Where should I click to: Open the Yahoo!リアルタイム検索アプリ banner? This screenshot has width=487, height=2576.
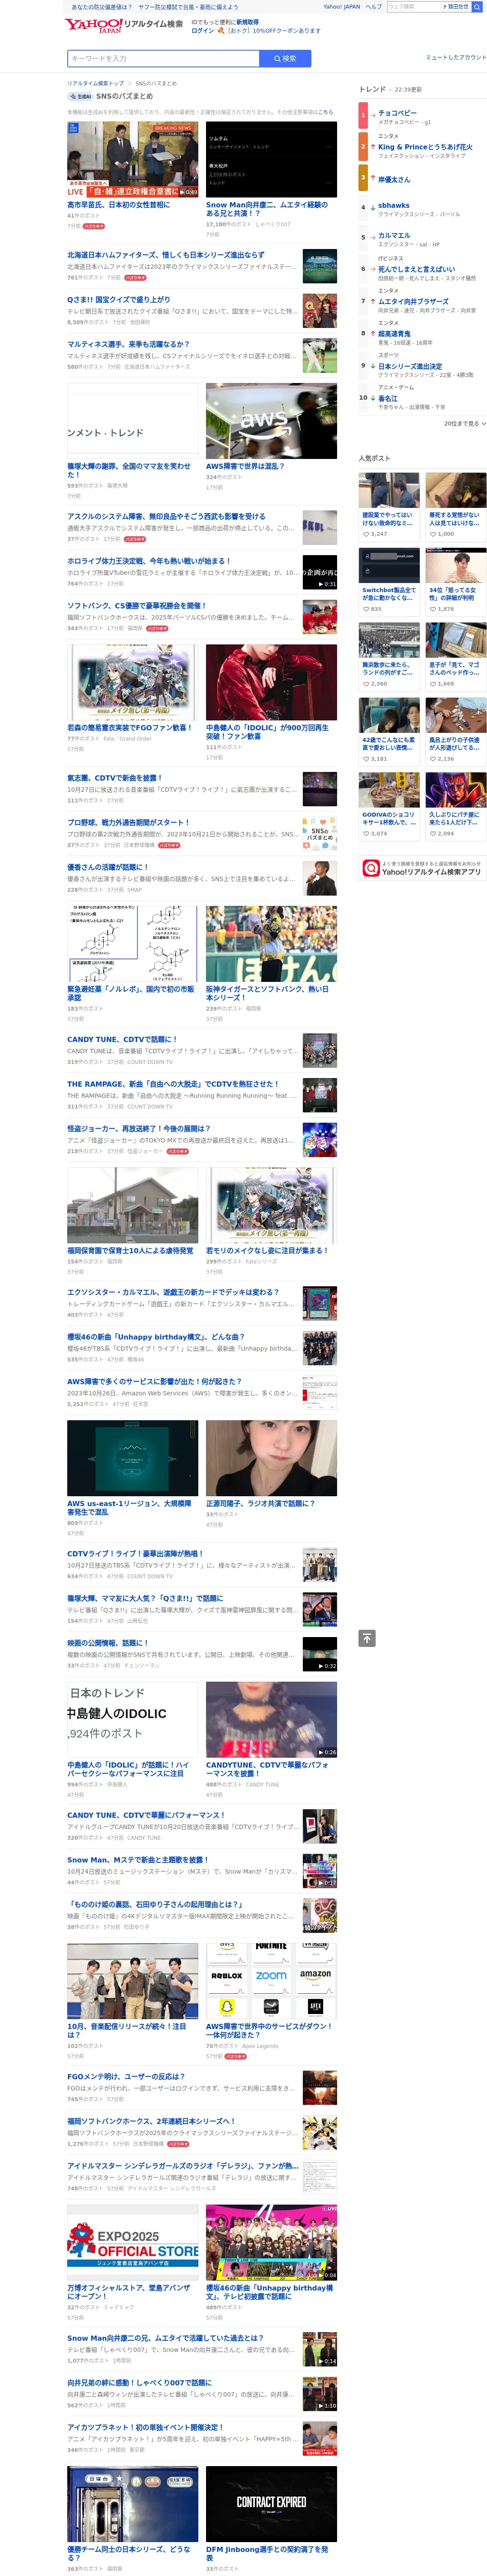422,869
